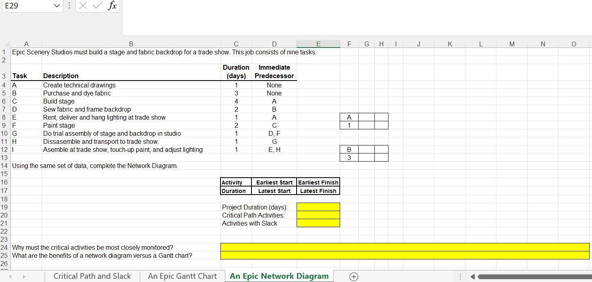Click the New Sheet plus icon

click(x=353, y=277)
